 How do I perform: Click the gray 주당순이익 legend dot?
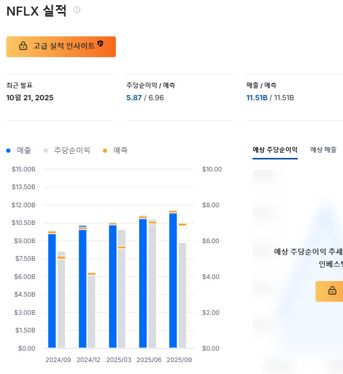click(x=46, y=151)
